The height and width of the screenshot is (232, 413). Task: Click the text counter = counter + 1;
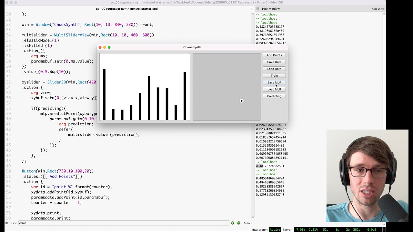click(56, 203)
